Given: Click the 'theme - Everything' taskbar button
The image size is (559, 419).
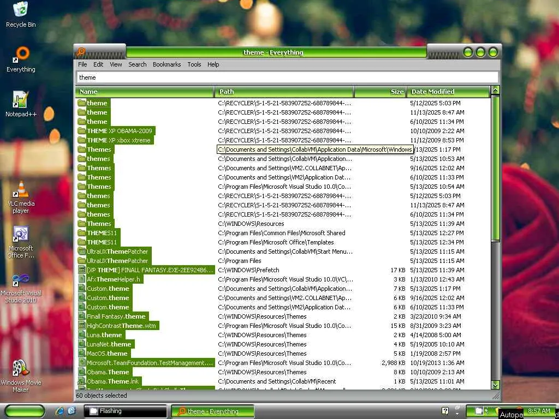Looking at the screenshot, I should tap(212, 411).
